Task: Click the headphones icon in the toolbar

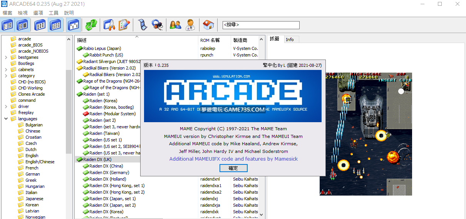Action: coord(157,25)
